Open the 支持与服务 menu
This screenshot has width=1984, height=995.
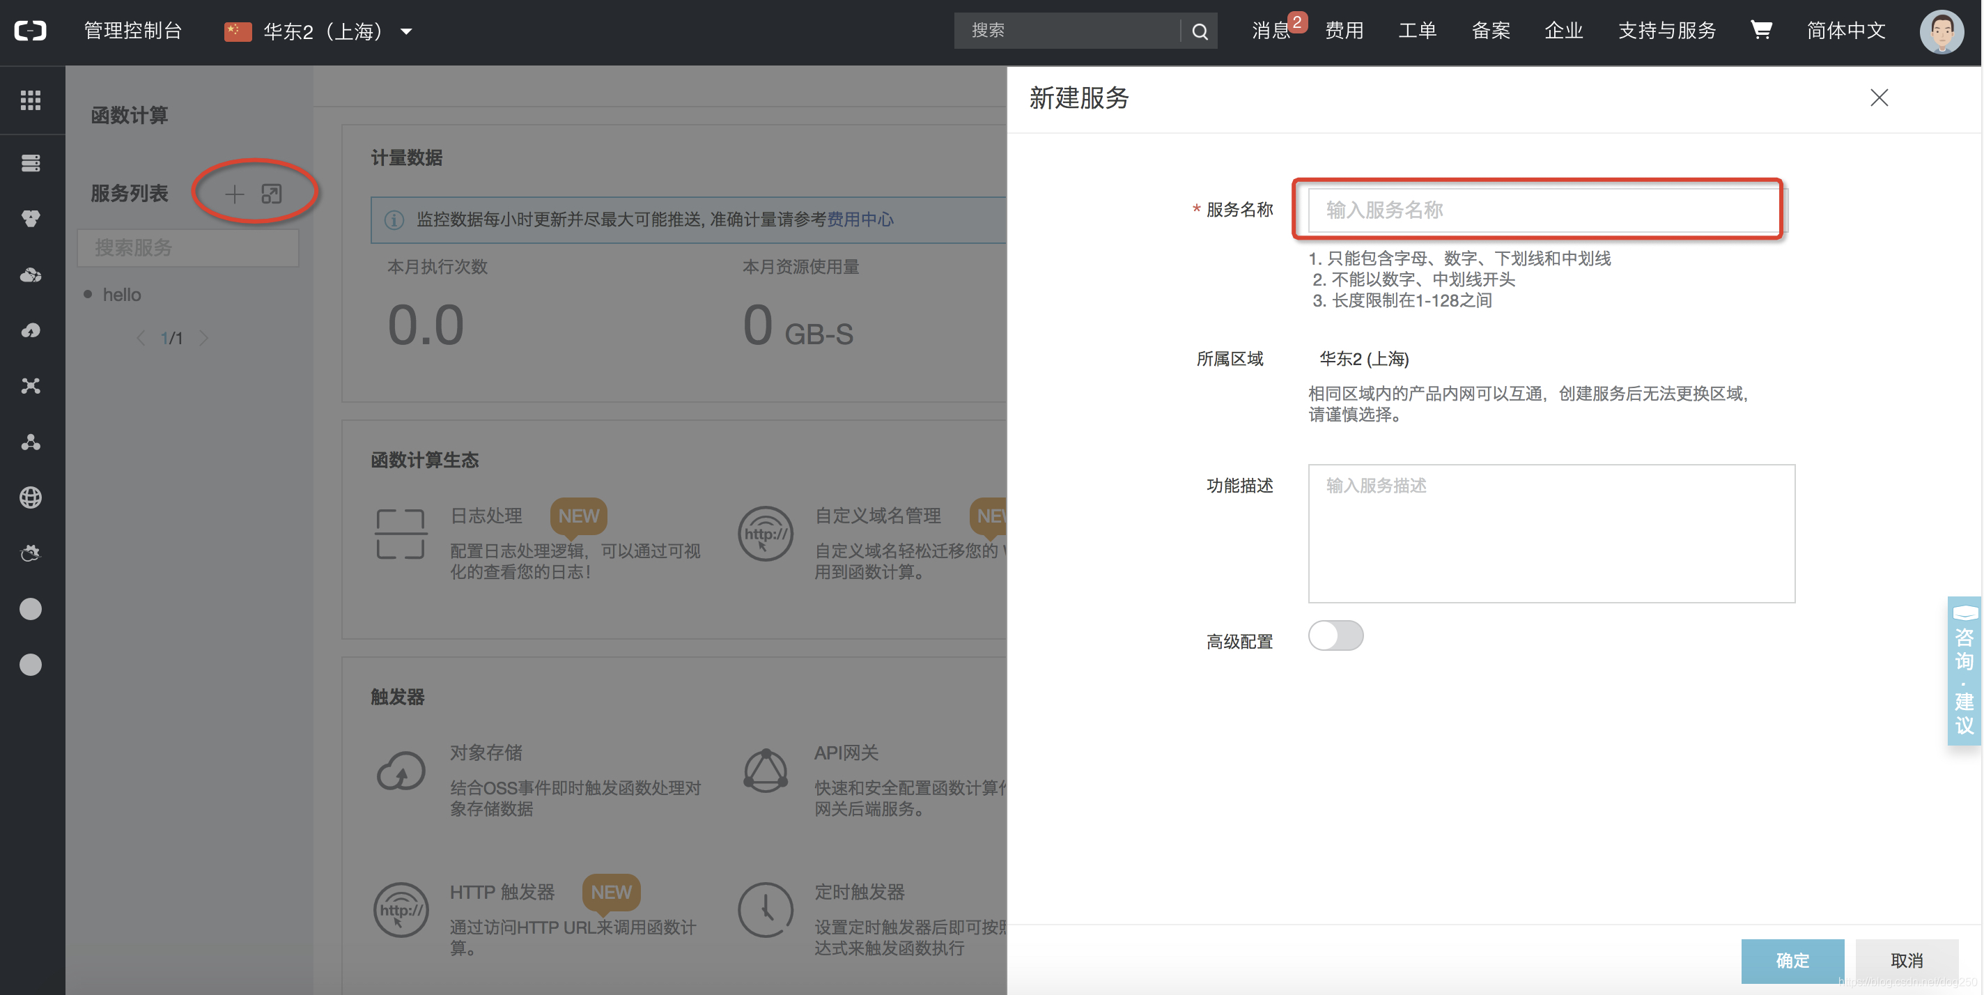tap(1666, 31)
